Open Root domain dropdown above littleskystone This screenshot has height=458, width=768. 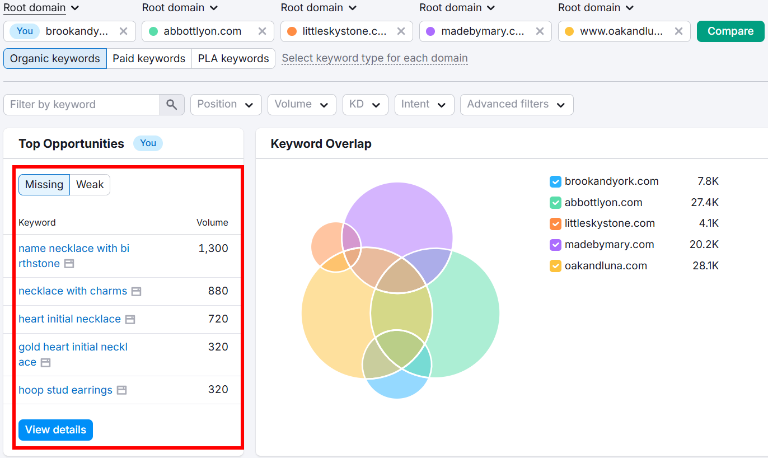pyautogui.click(x=319, y=8)
